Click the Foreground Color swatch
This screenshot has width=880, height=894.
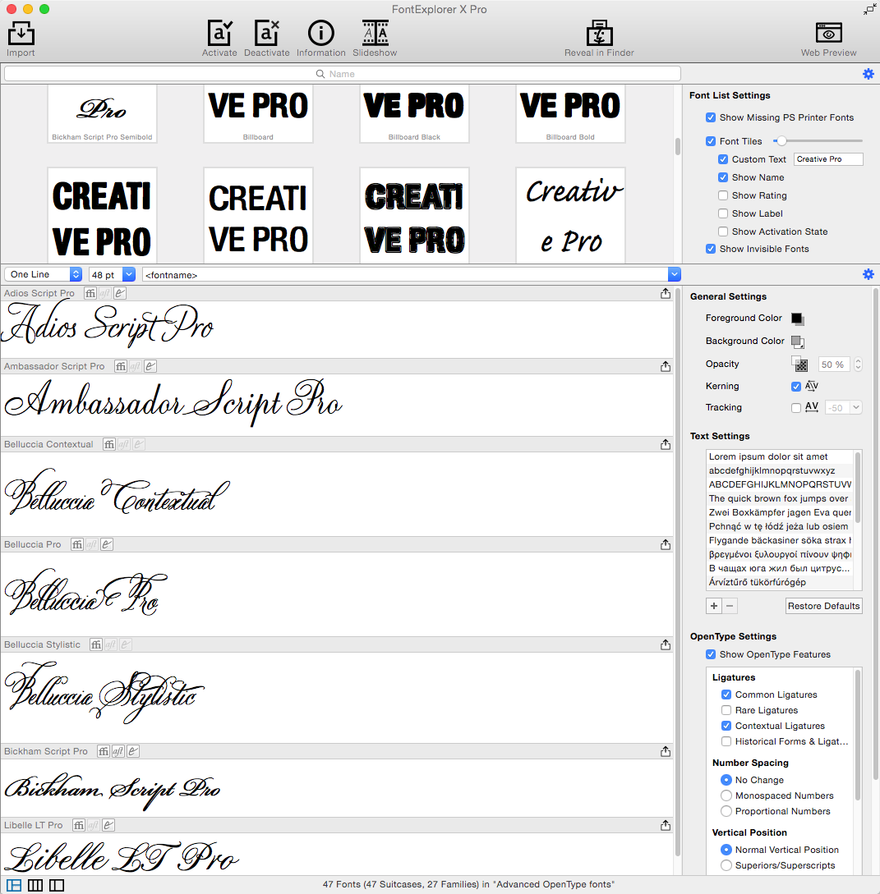tap(797, 319)
